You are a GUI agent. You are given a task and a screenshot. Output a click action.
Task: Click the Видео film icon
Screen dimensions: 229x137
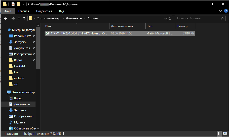point(11,98)
